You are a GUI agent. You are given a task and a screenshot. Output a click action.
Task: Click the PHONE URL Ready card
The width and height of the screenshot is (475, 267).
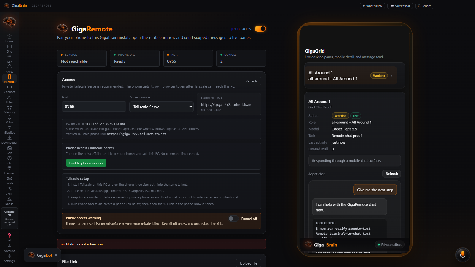coord(135,58)
